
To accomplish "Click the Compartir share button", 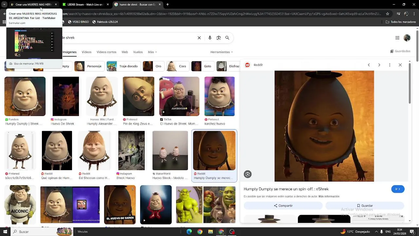I will (x=283, y=206).
